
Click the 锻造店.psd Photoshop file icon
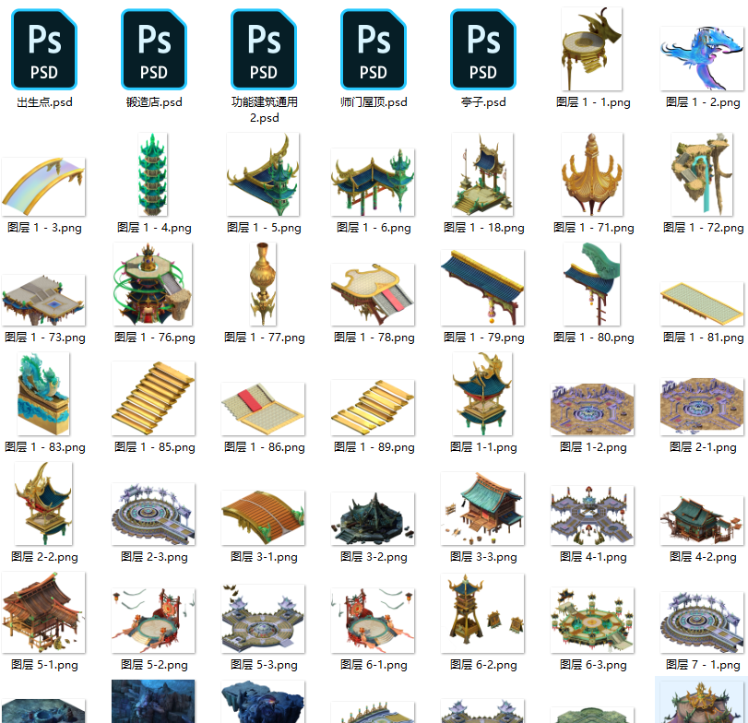coord(154,50)
